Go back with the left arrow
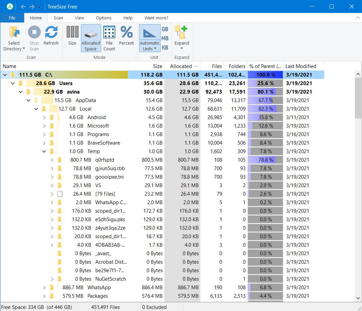The height and width of the screenshot is (311, 362). click(23, 7)
